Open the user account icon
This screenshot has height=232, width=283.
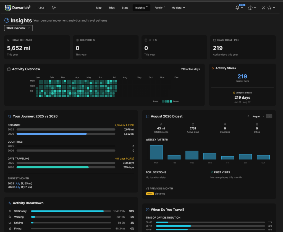263,7
